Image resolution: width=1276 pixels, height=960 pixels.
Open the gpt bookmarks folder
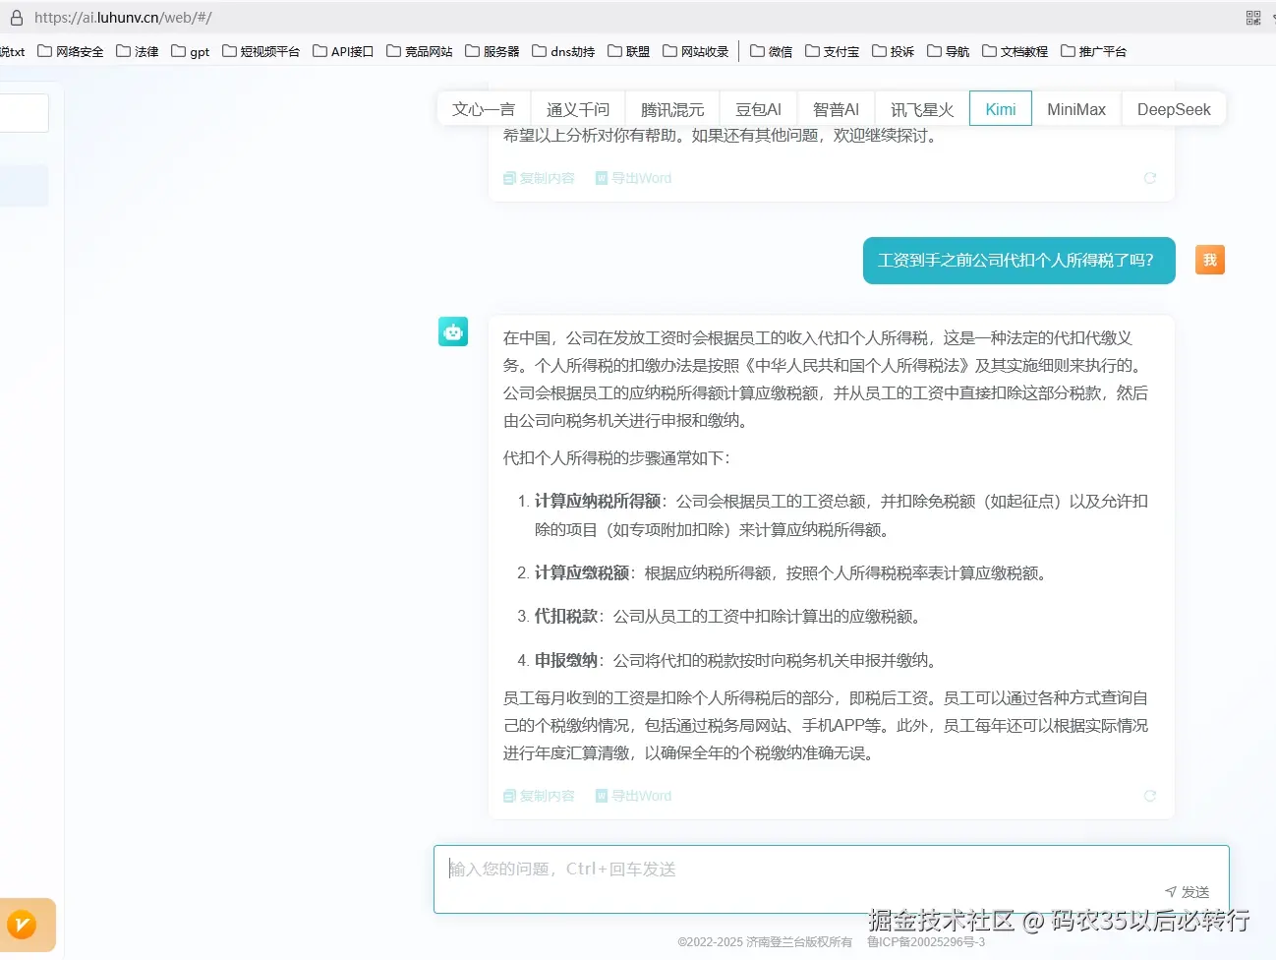point(190,50)
